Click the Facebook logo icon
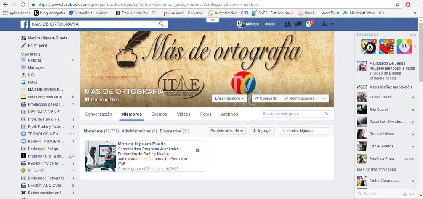 24,24
